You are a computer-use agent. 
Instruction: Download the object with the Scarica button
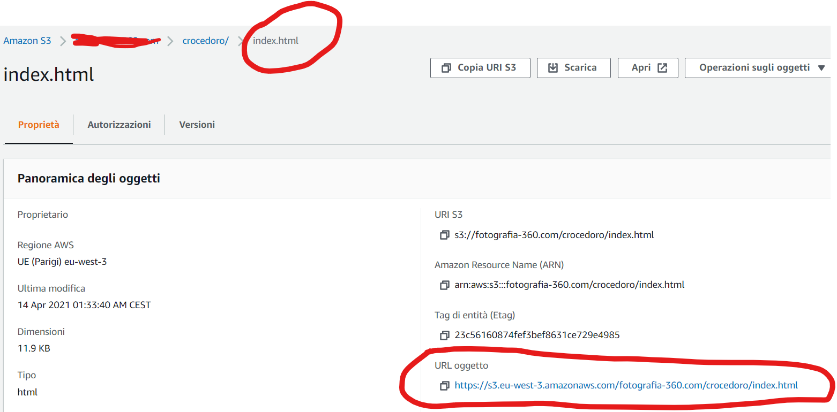click(573, 68)
